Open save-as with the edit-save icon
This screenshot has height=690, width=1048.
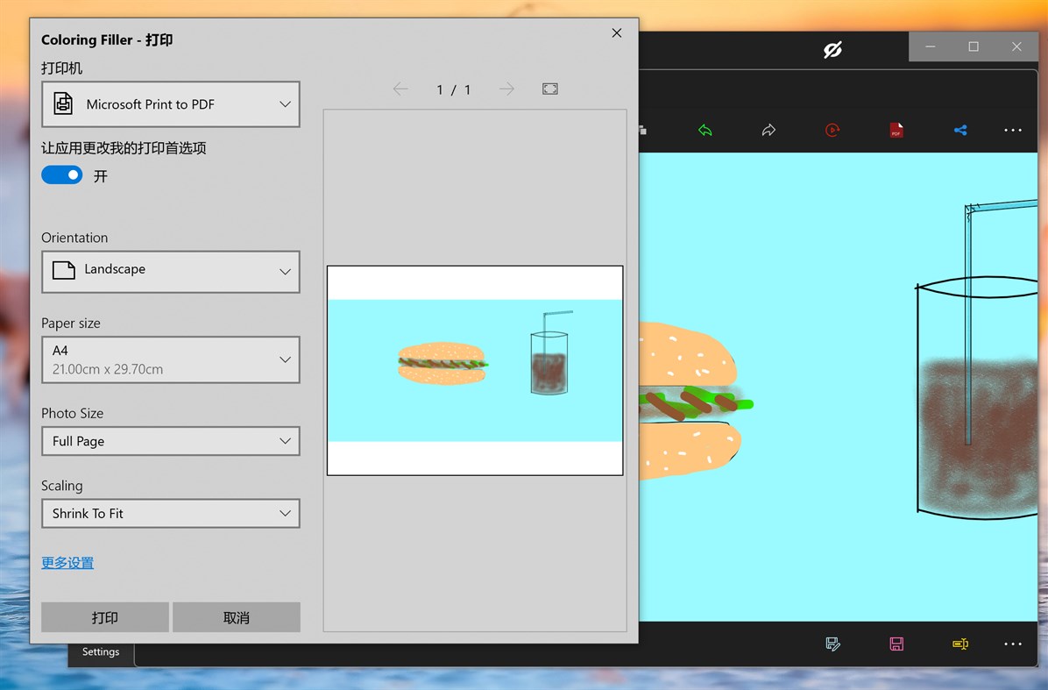tap(832, 644)
